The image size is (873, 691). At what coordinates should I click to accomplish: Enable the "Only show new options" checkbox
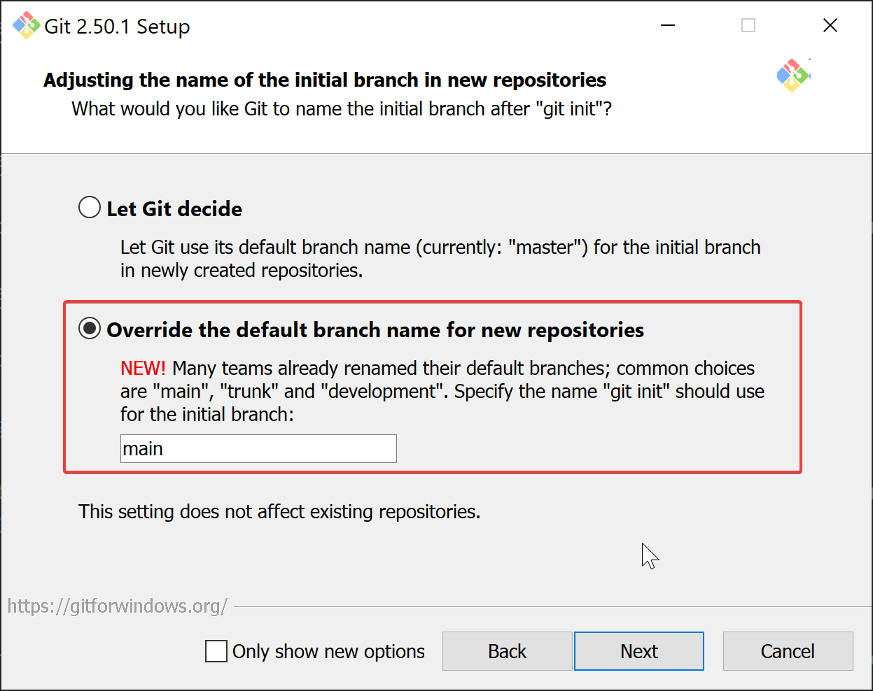216,651
